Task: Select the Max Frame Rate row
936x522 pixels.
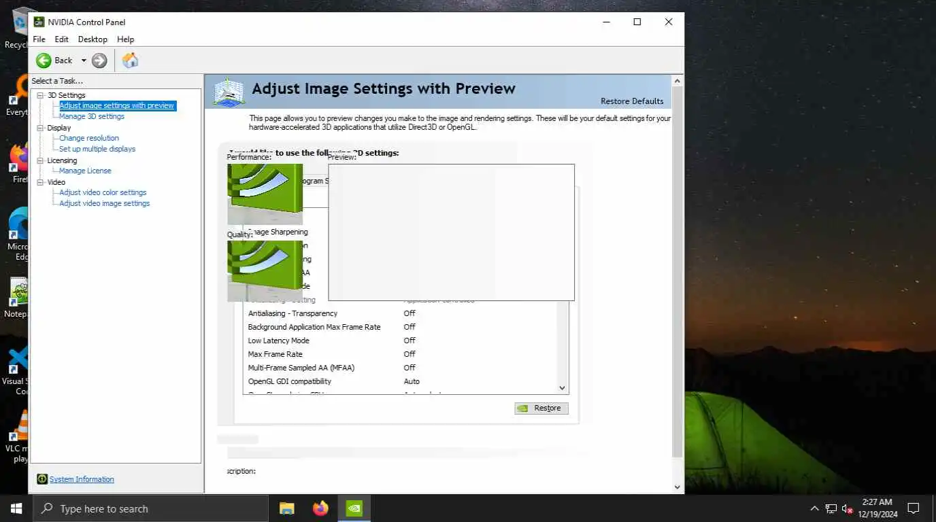Action: point(400,354)
